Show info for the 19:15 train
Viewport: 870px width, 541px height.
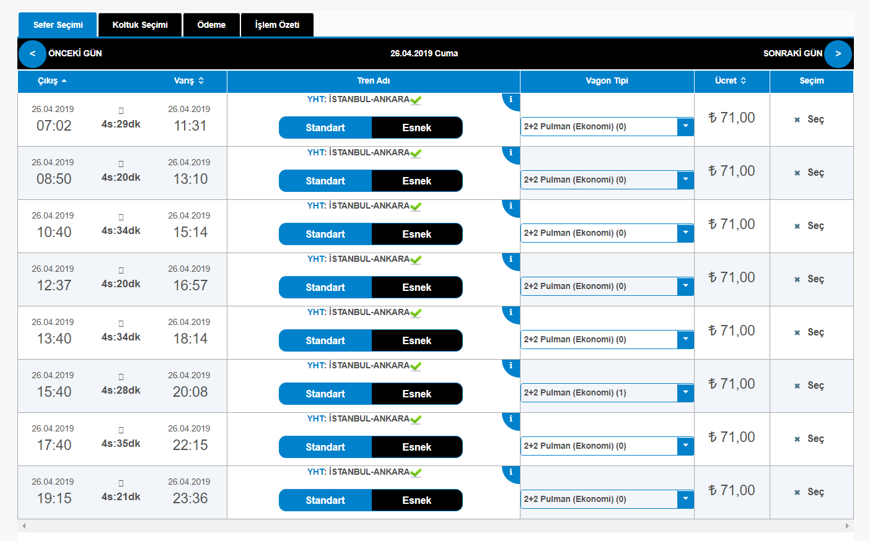(511, 472)
